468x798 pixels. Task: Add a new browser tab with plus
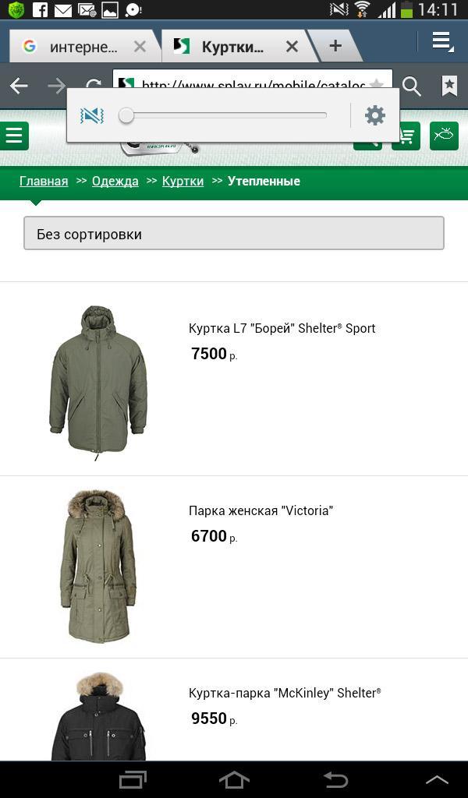point(335,46)
